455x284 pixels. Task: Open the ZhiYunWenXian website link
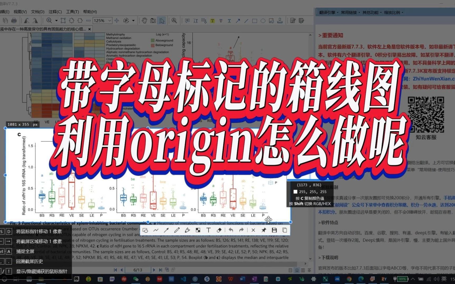pos(434,78)
